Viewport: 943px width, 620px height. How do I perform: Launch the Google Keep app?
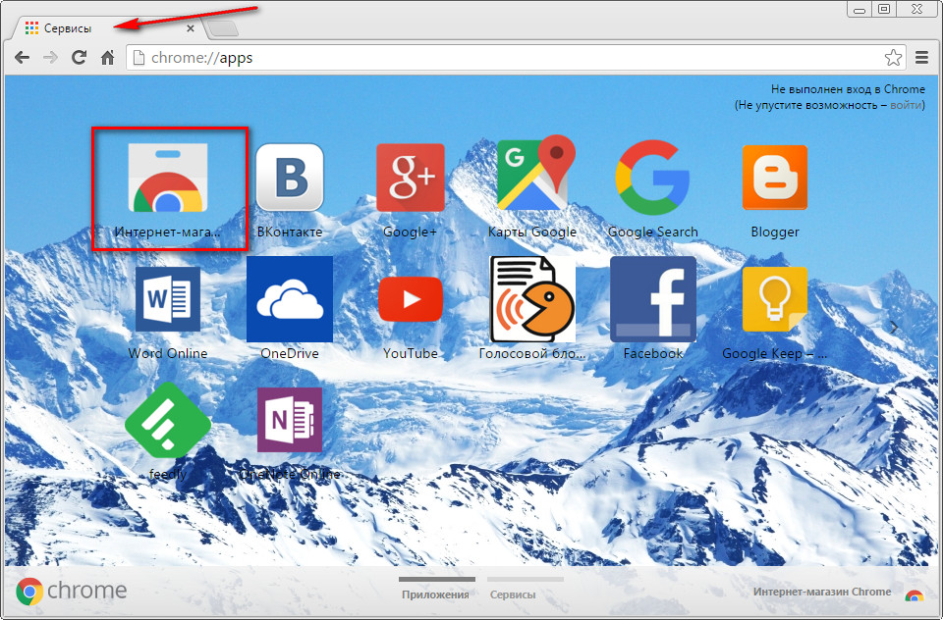[775, 299]
